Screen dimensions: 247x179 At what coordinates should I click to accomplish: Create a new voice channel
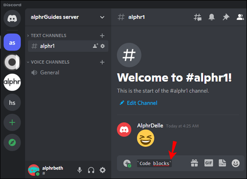click(102, 62)
